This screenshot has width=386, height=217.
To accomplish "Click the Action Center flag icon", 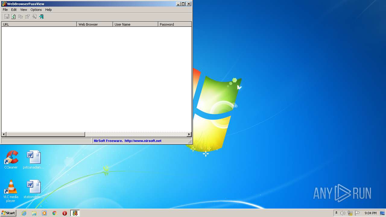I will [357, 213].
